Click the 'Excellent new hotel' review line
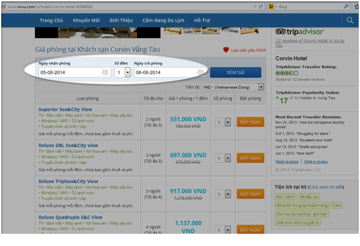 point(304,140)
